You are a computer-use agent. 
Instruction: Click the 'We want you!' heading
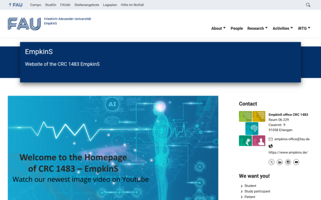pos(254,176)
